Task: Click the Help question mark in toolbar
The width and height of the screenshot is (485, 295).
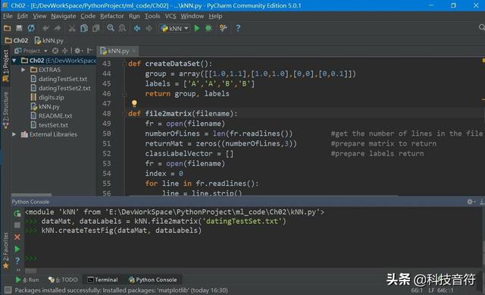Action: 238,28
